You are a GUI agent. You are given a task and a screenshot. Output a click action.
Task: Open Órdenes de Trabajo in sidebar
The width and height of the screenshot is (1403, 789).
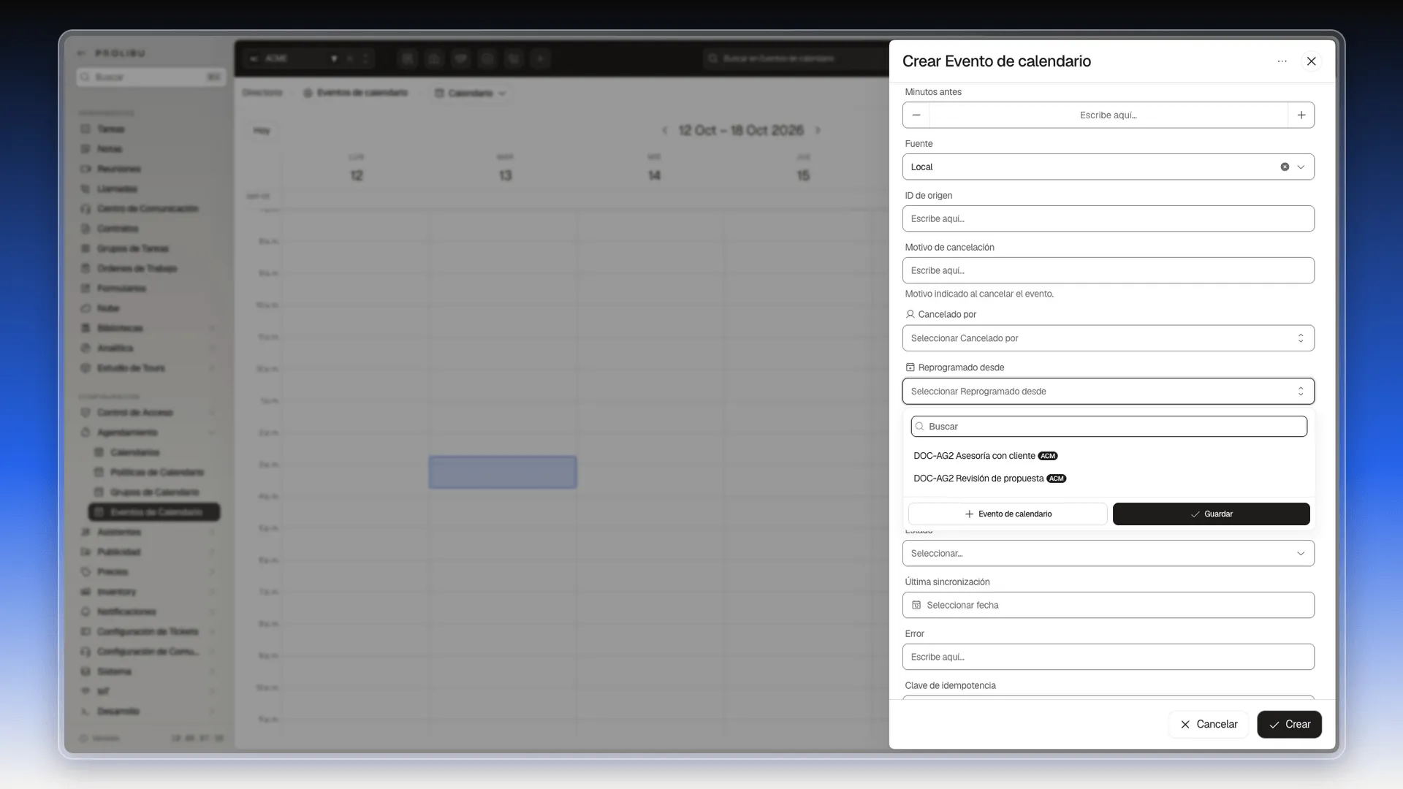[x=137, y=268]
